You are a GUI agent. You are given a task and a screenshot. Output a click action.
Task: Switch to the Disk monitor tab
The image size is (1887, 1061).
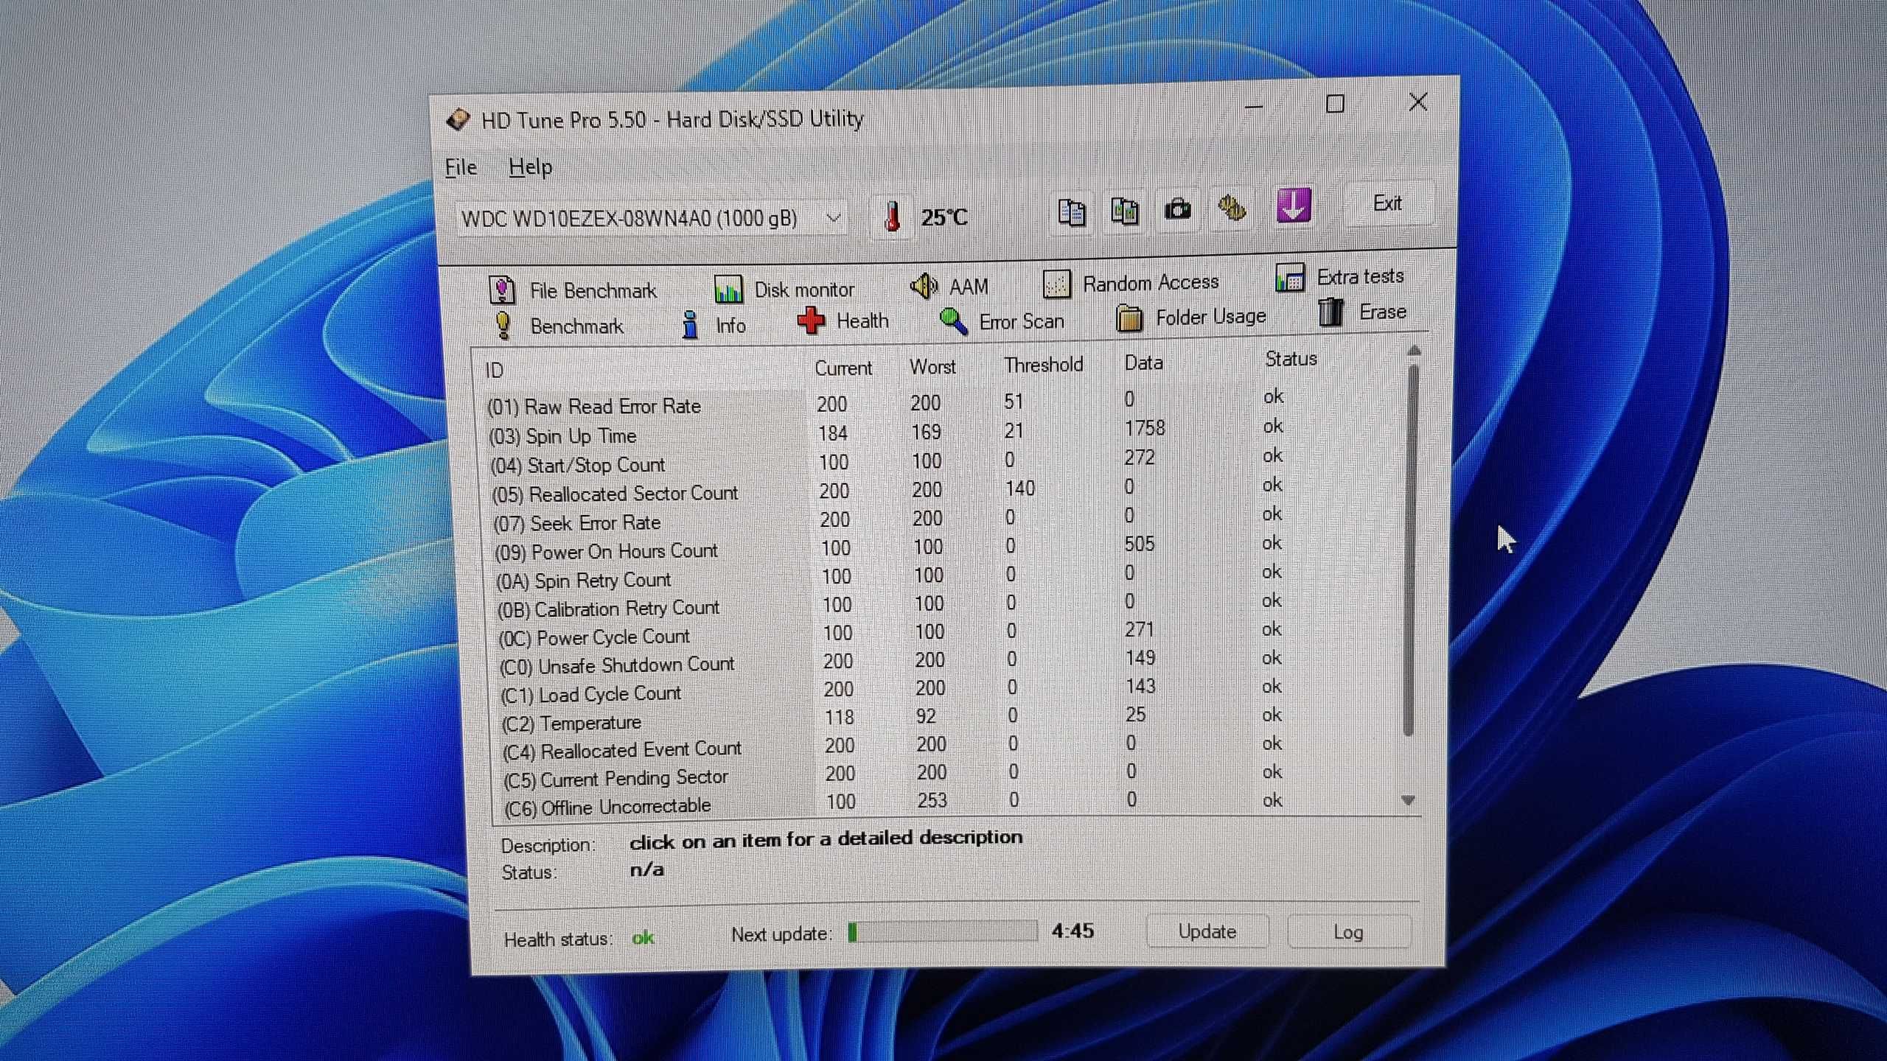(784, 289)
